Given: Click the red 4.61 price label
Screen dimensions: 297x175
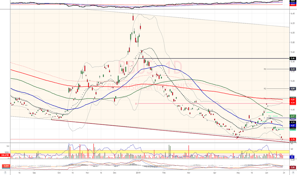Looking at the screenshot, I should point(293,100).
